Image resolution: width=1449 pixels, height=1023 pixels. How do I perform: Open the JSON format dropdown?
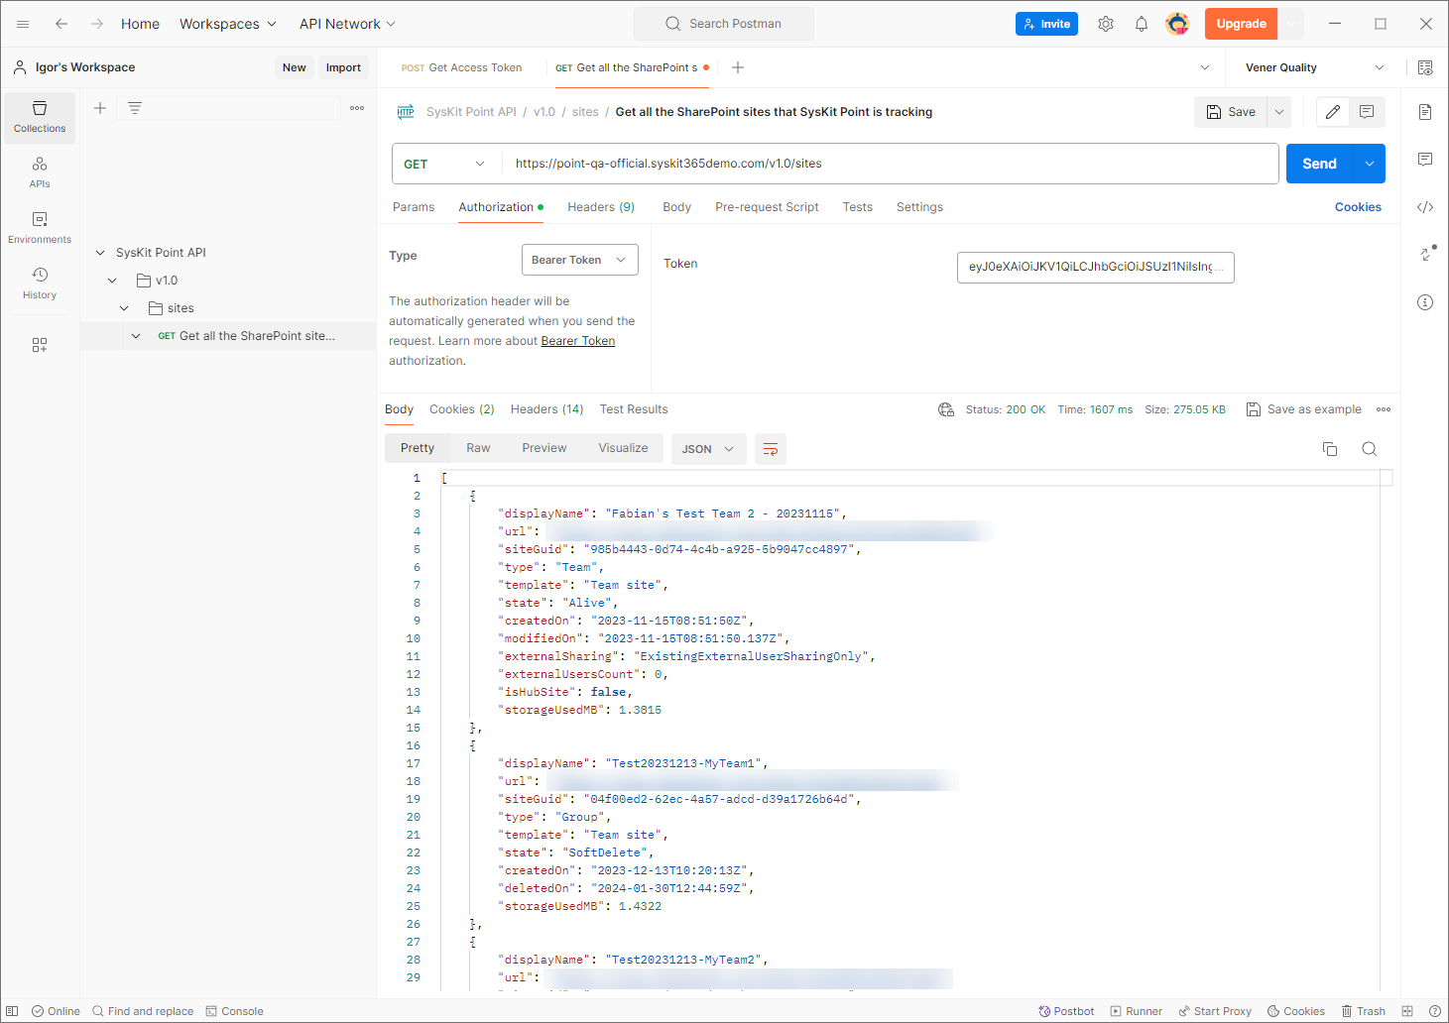[x=707, y=449]
